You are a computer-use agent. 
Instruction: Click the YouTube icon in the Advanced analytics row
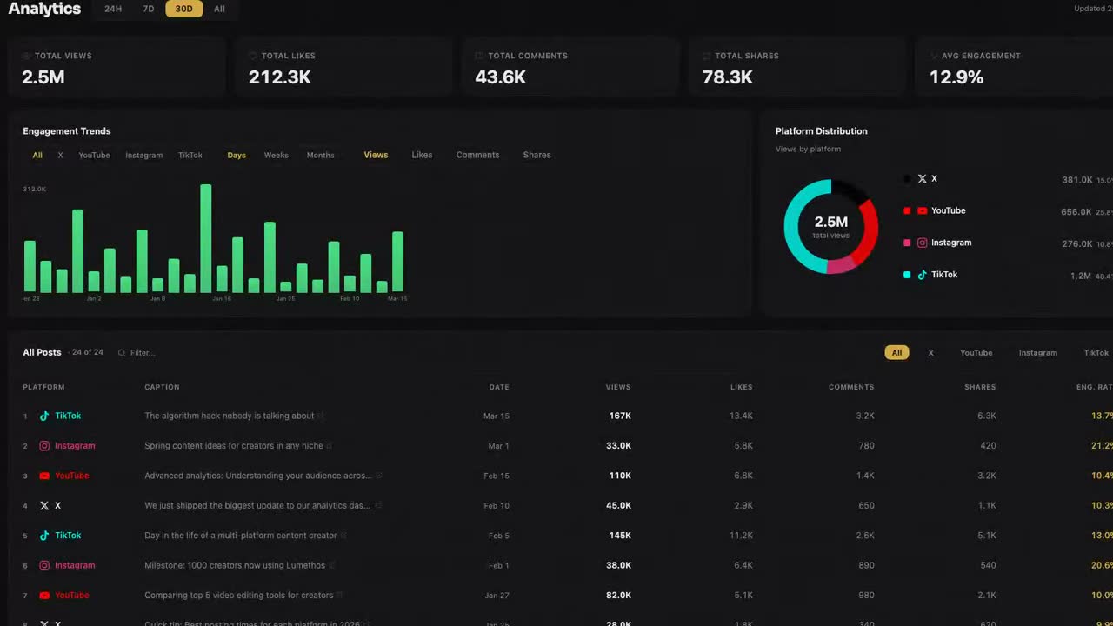44,476
